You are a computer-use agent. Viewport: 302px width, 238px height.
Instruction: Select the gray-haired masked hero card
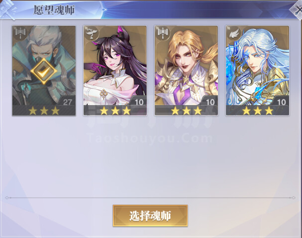44,71
